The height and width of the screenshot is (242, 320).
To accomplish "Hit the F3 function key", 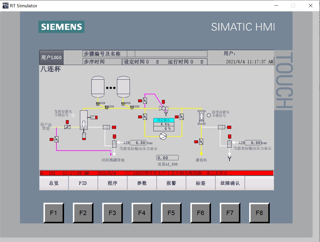I will (x=113, y=213).
